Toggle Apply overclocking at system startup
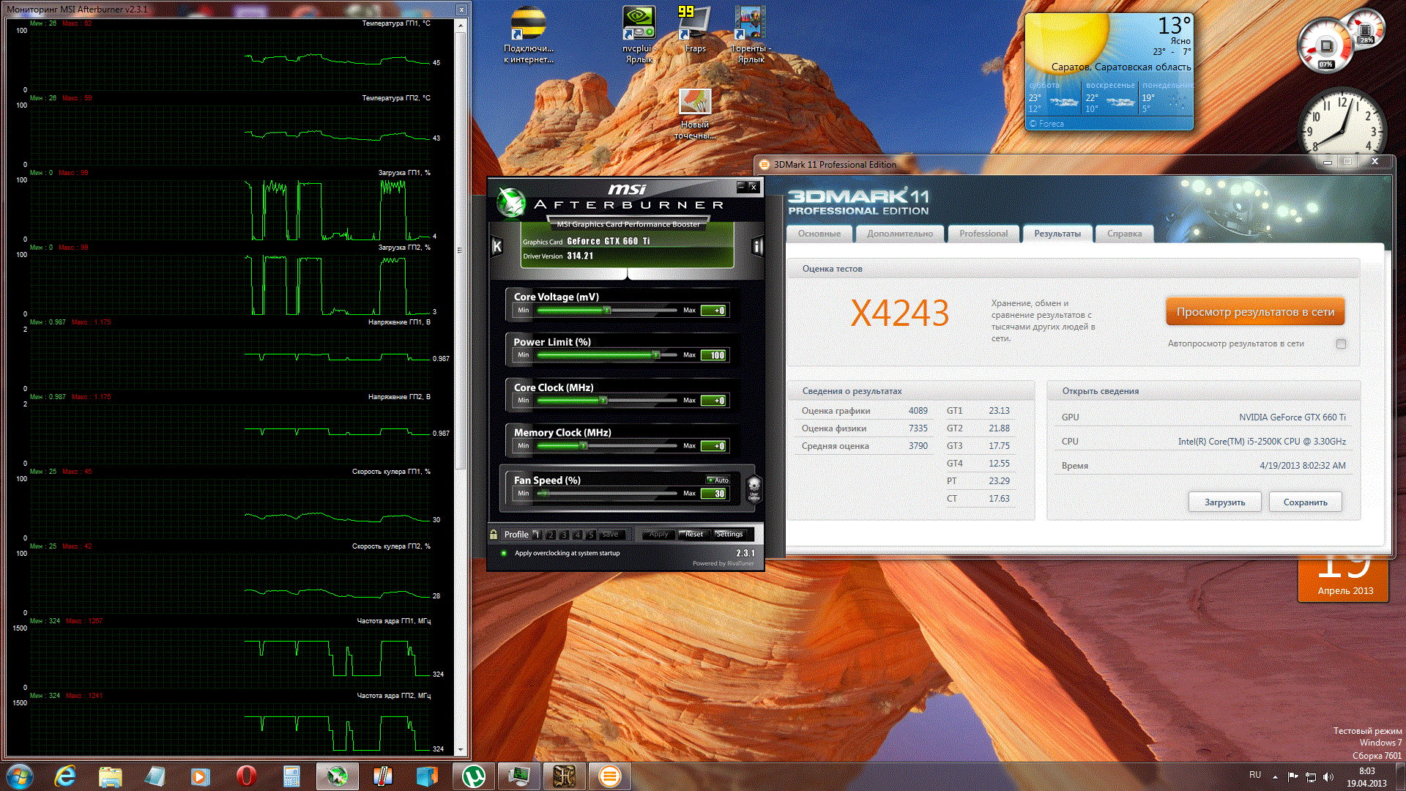 [x=504, y=553]
